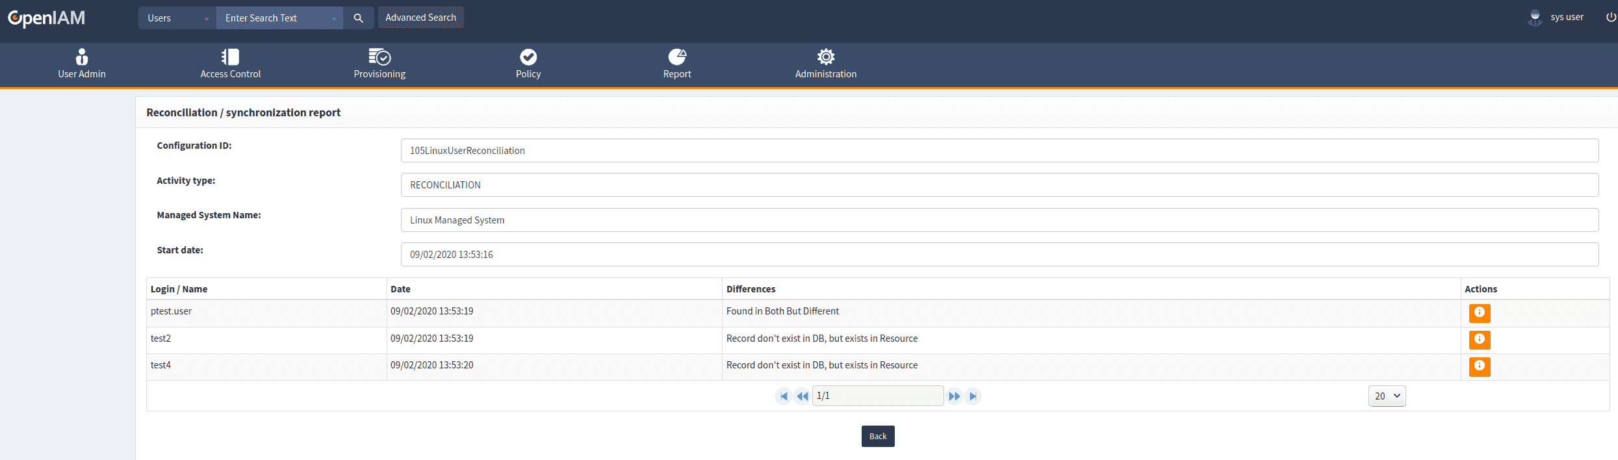Click the power logout icon
The height and width of the screenshot is (460, 1618).
coord(1610,18)
